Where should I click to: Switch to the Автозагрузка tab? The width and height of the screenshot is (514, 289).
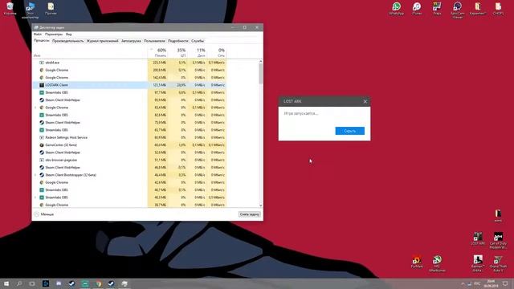click(131, 41)
